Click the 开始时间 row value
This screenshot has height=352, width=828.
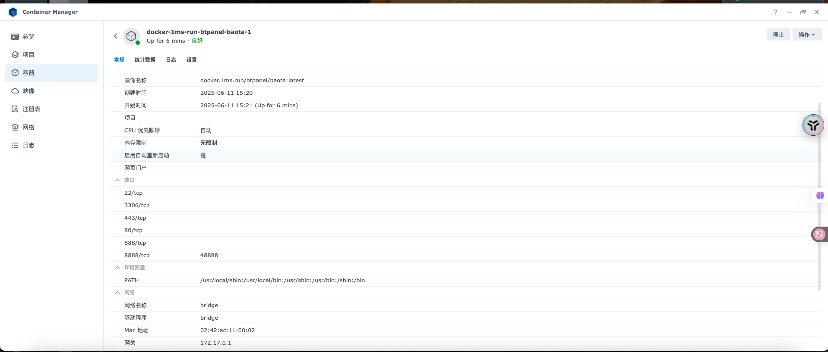[249, 106]
